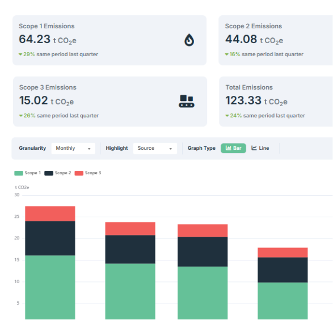Click the Total Emissions card title
Screen dimensions: 333x320
[249, 87]
